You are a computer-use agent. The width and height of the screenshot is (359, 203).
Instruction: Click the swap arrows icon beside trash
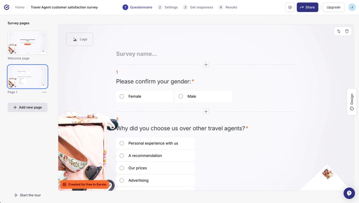pos(339,31)
